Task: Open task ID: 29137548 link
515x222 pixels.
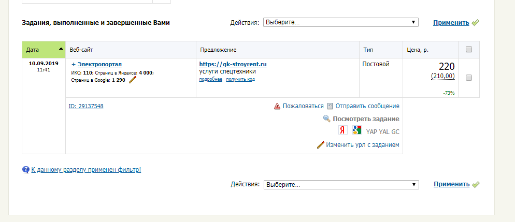Action: [86, 106]
